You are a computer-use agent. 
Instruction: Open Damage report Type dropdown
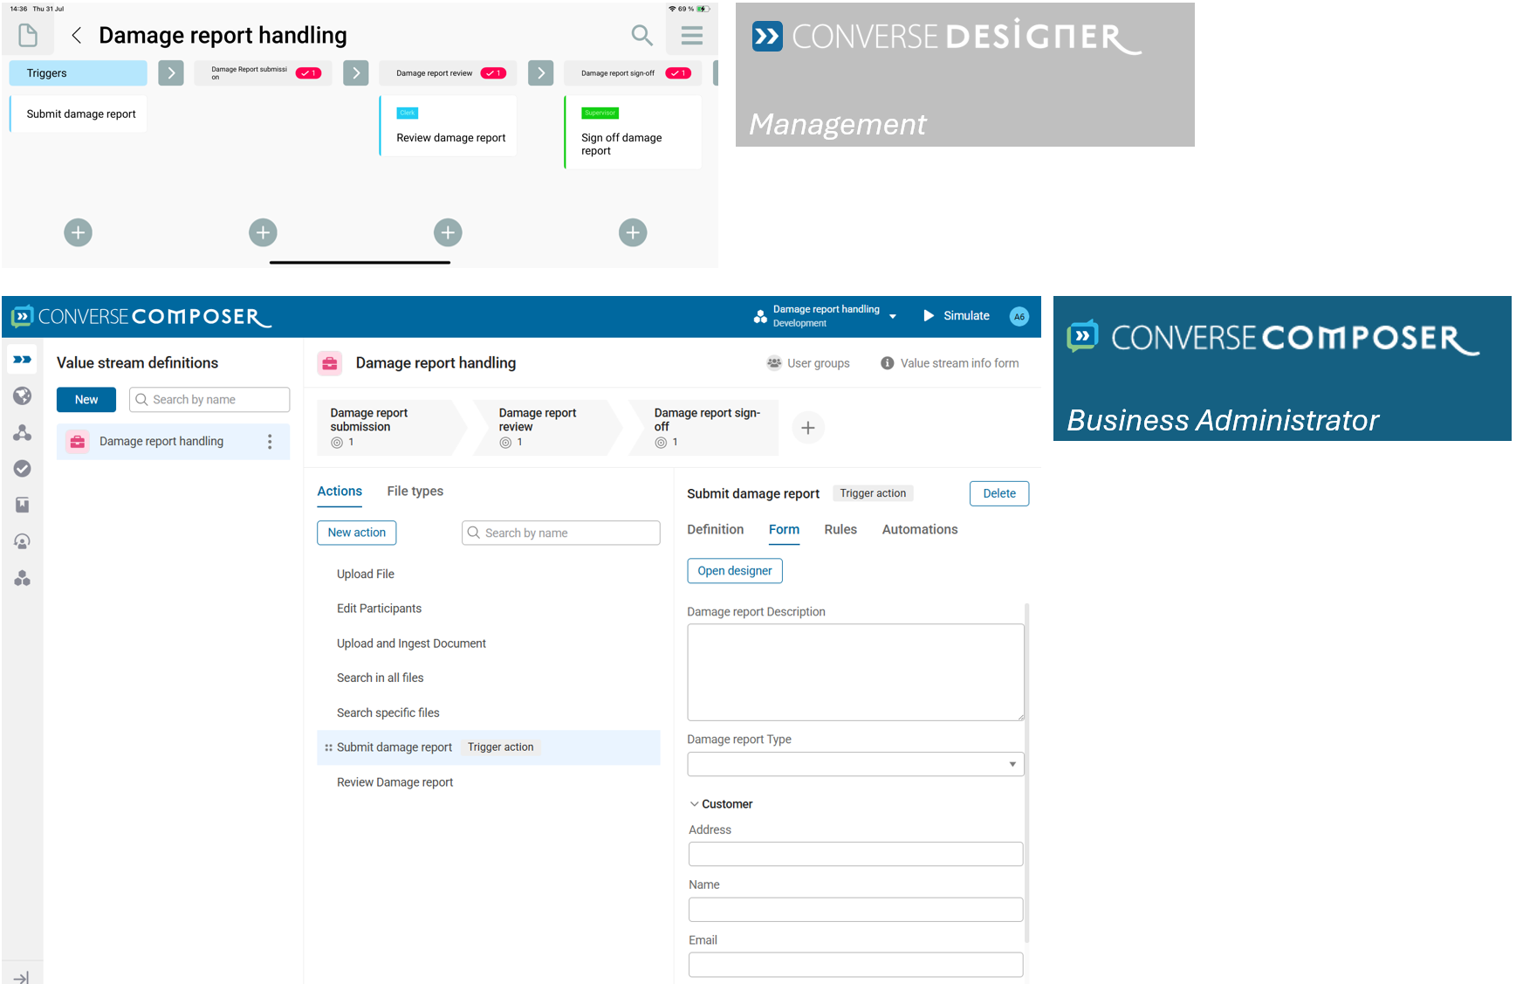(x=1012, y=765)
